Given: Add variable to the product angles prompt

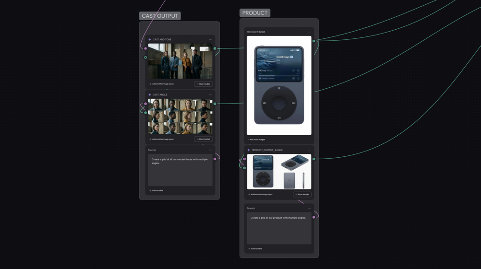Looking at the screenshot, I should click(x=255, y=249).
